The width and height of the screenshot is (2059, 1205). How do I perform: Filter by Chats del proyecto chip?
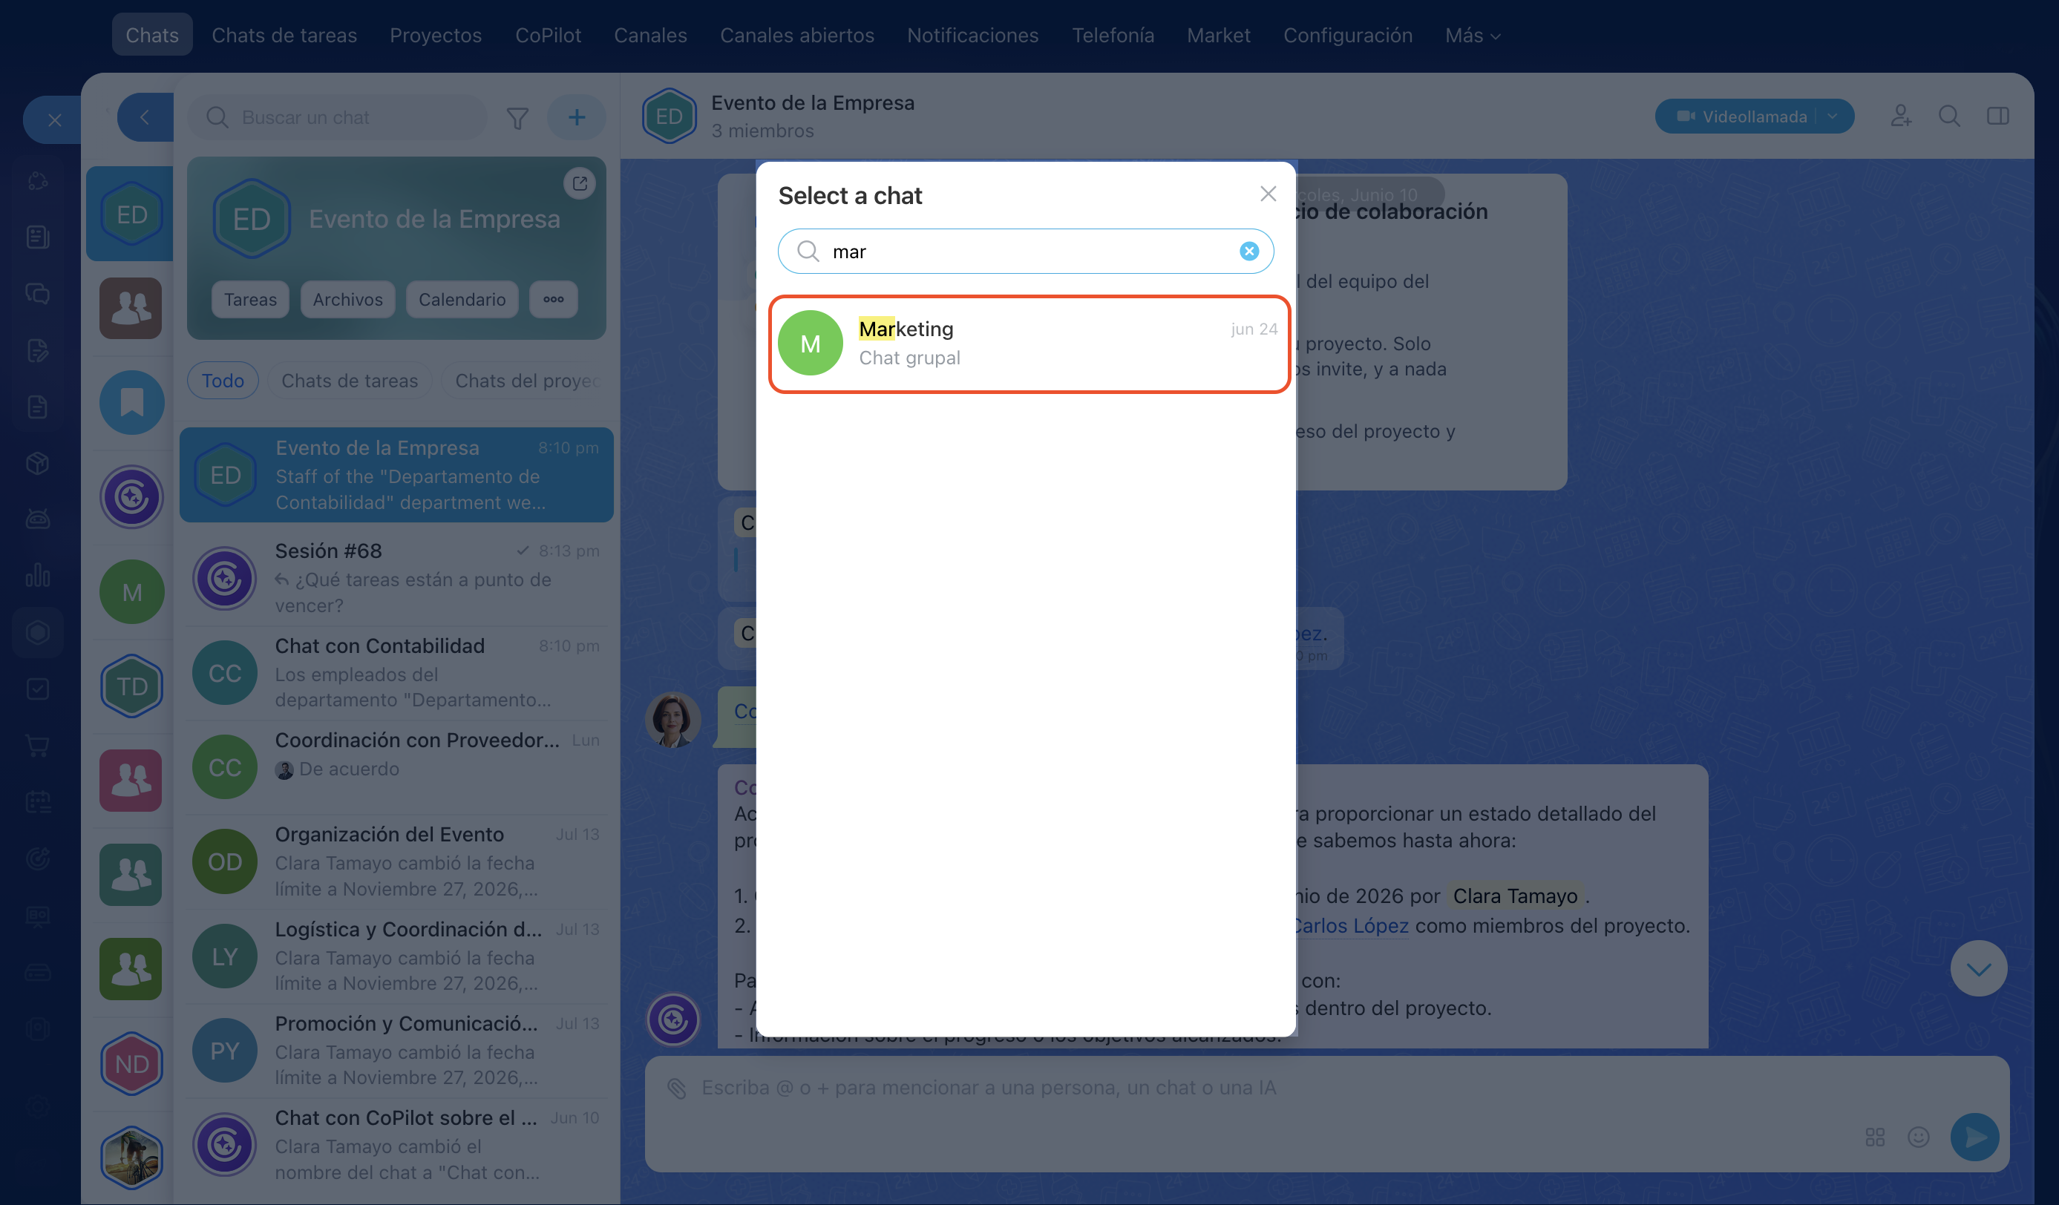[526, 381]
